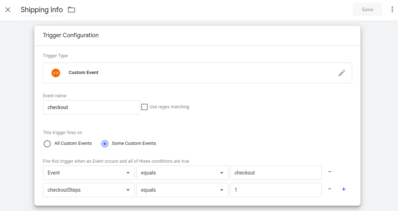Click the checkoutSteps value field containing 1
398x211 pixels.
pos(275,190)
